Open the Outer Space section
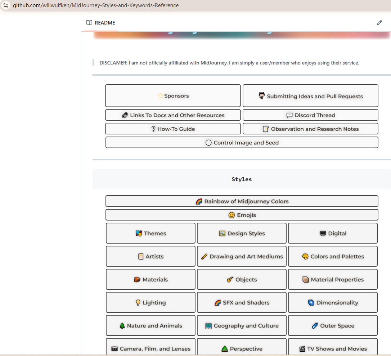The height and width of the screenshot is (356, 391). coord(333,326)
